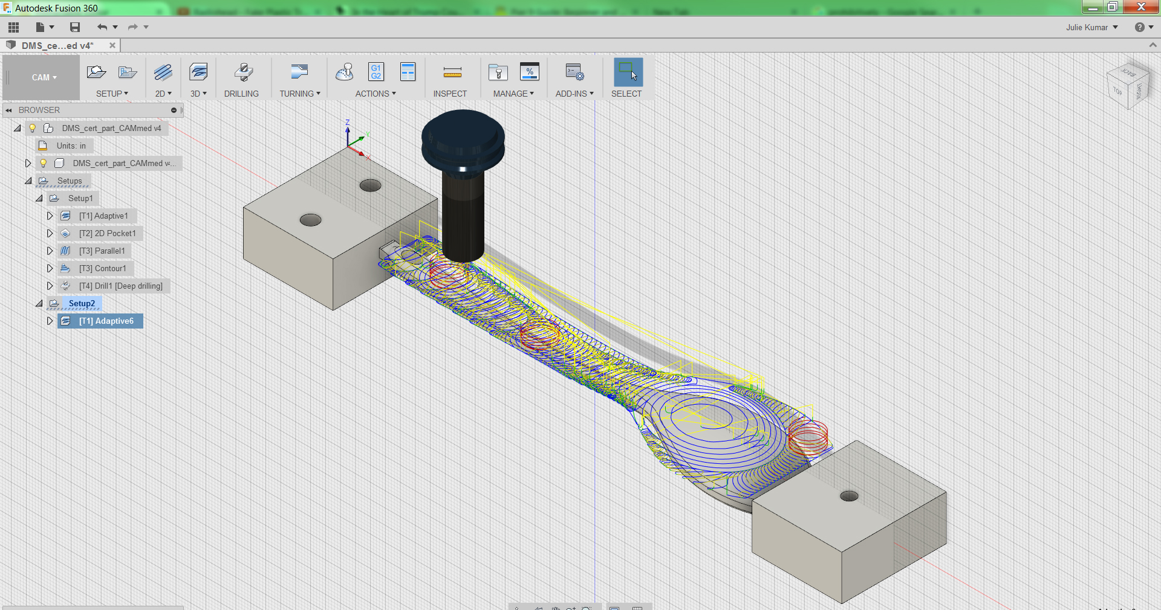Click the Drilling tool icon

click(243, 72)
